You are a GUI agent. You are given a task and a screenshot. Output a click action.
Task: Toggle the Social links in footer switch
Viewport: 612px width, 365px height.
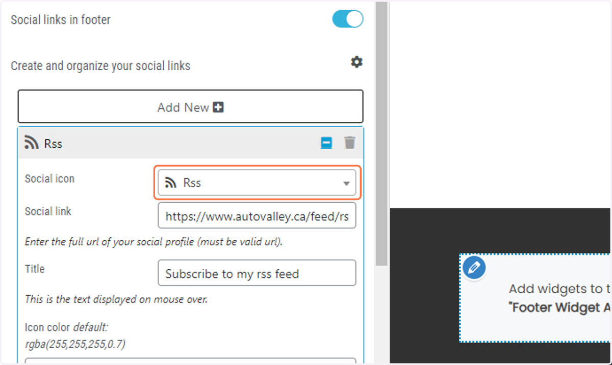point(348,19)
